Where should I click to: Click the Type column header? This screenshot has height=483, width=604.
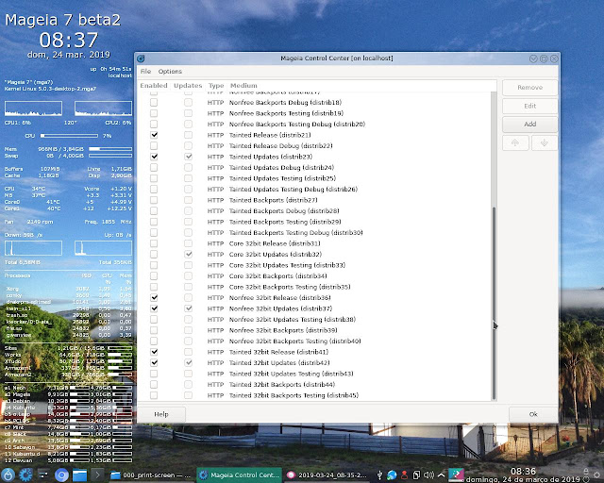coord(216,86)
